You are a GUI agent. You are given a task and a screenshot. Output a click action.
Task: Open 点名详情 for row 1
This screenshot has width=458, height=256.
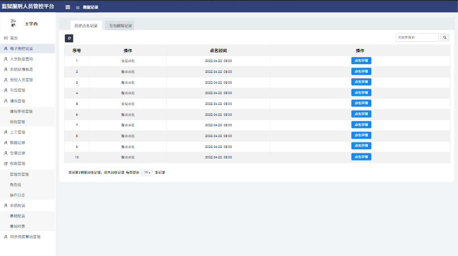click(x=361, y=61)
